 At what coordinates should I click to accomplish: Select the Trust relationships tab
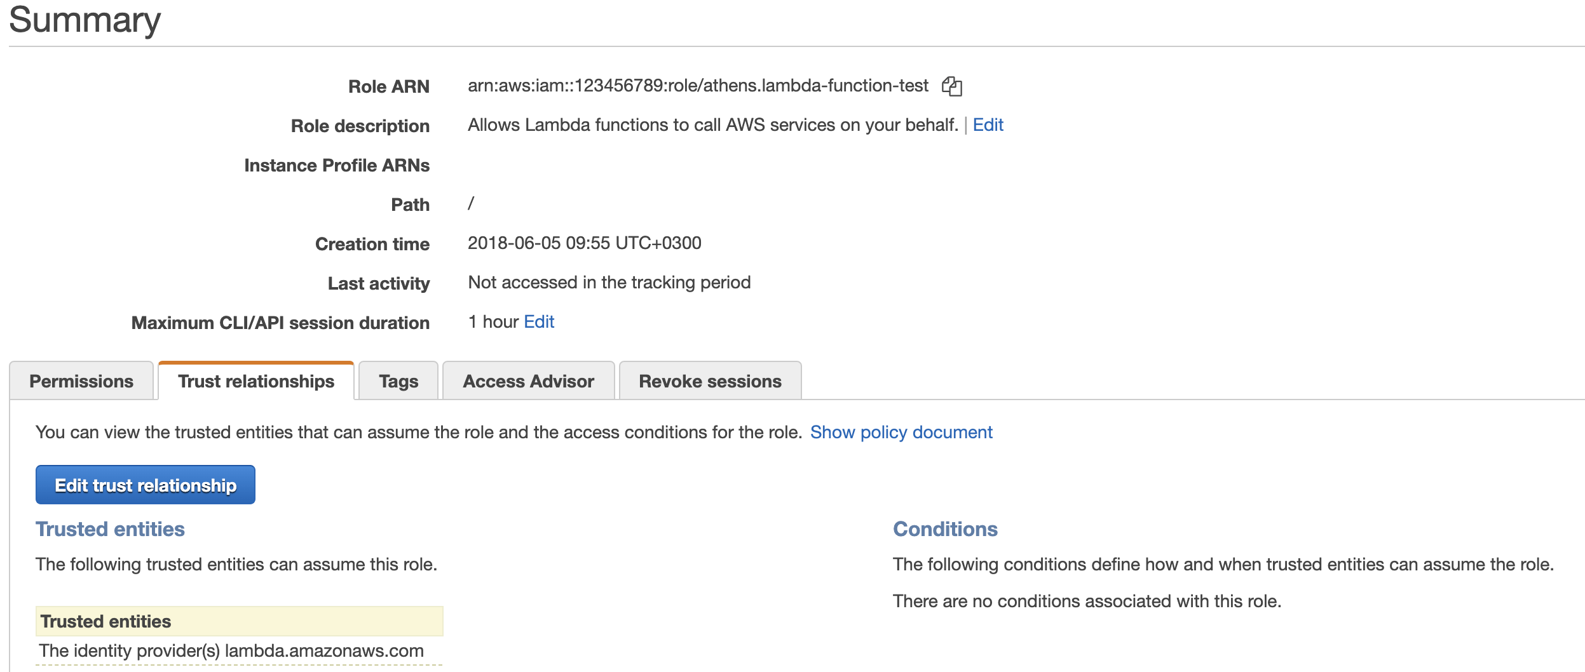click(256, 381)
